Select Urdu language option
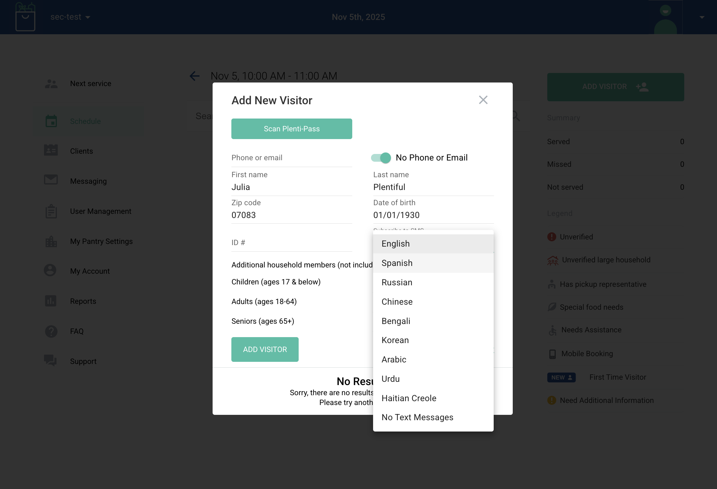 click(x=433, y=379)
